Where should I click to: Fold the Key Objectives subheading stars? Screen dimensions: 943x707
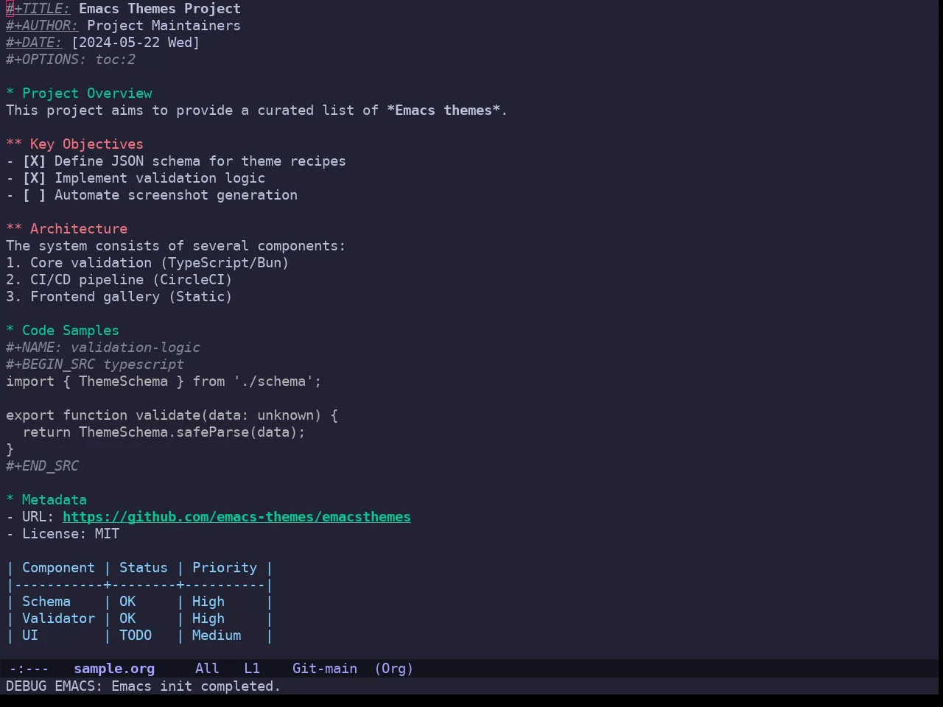(x=14, y=144)
